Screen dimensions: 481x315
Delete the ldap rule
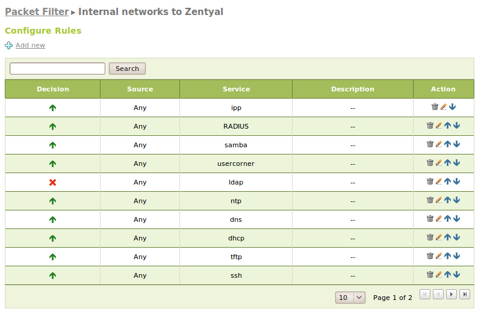430,182
